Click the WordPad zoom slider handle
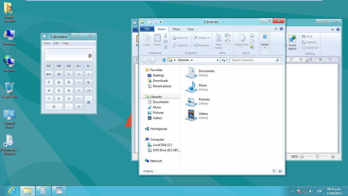The height and width of the screenshot is (196, 348). (317, 156)
